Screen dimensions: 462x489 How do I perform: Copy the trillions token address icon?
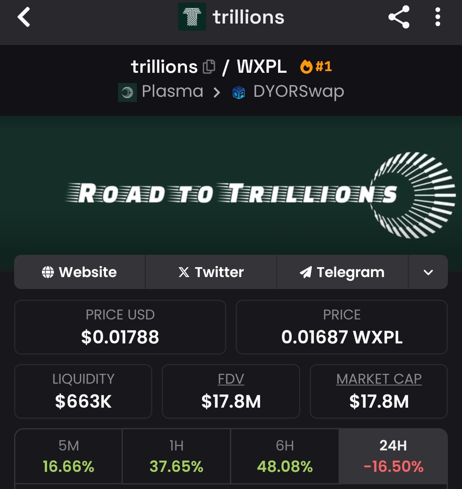(209, 67)
